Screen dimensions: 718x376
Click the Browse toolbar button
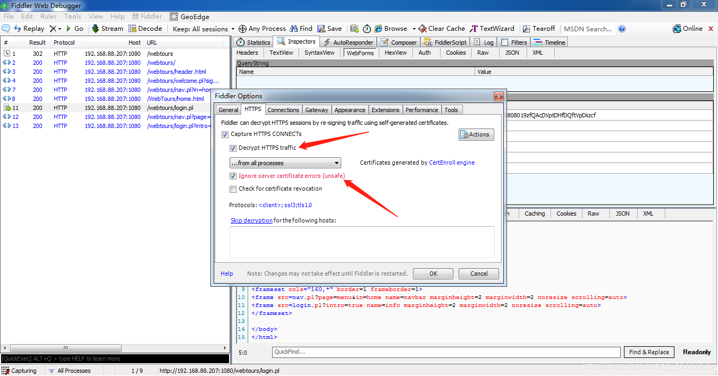point(391,29)
